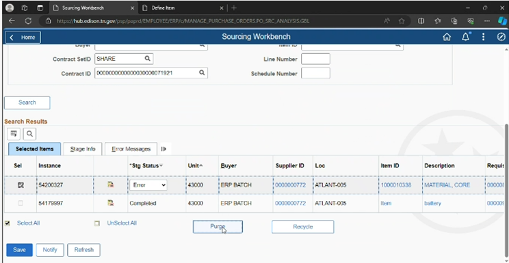The image size is (509, 263).
Task: Open the browser essentials heart icon
Action: pyautogui.click(x=471, y=20)
